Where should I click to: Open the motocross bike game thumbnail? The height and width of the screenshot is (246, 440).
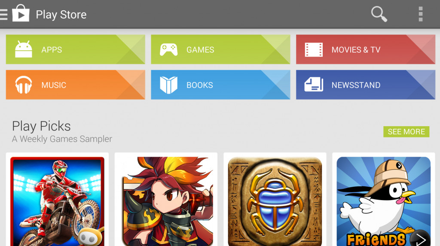click(57, 201)
